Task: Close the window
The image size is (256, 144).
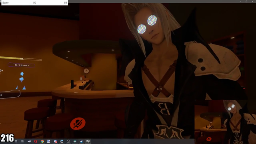Action: tap(252, 1)
